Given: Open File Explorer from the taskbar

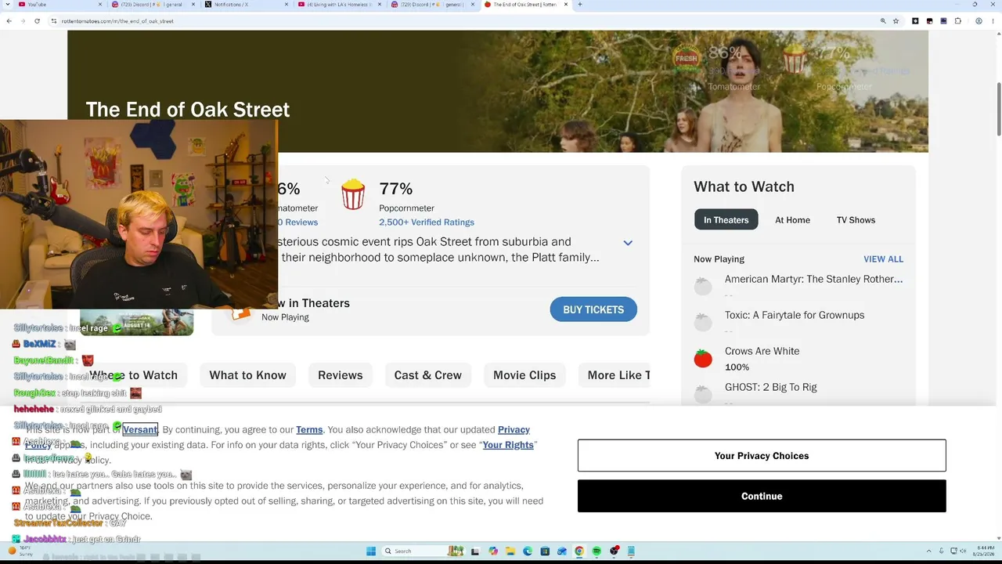Looking at the screenshot, I should pos(510,551).
